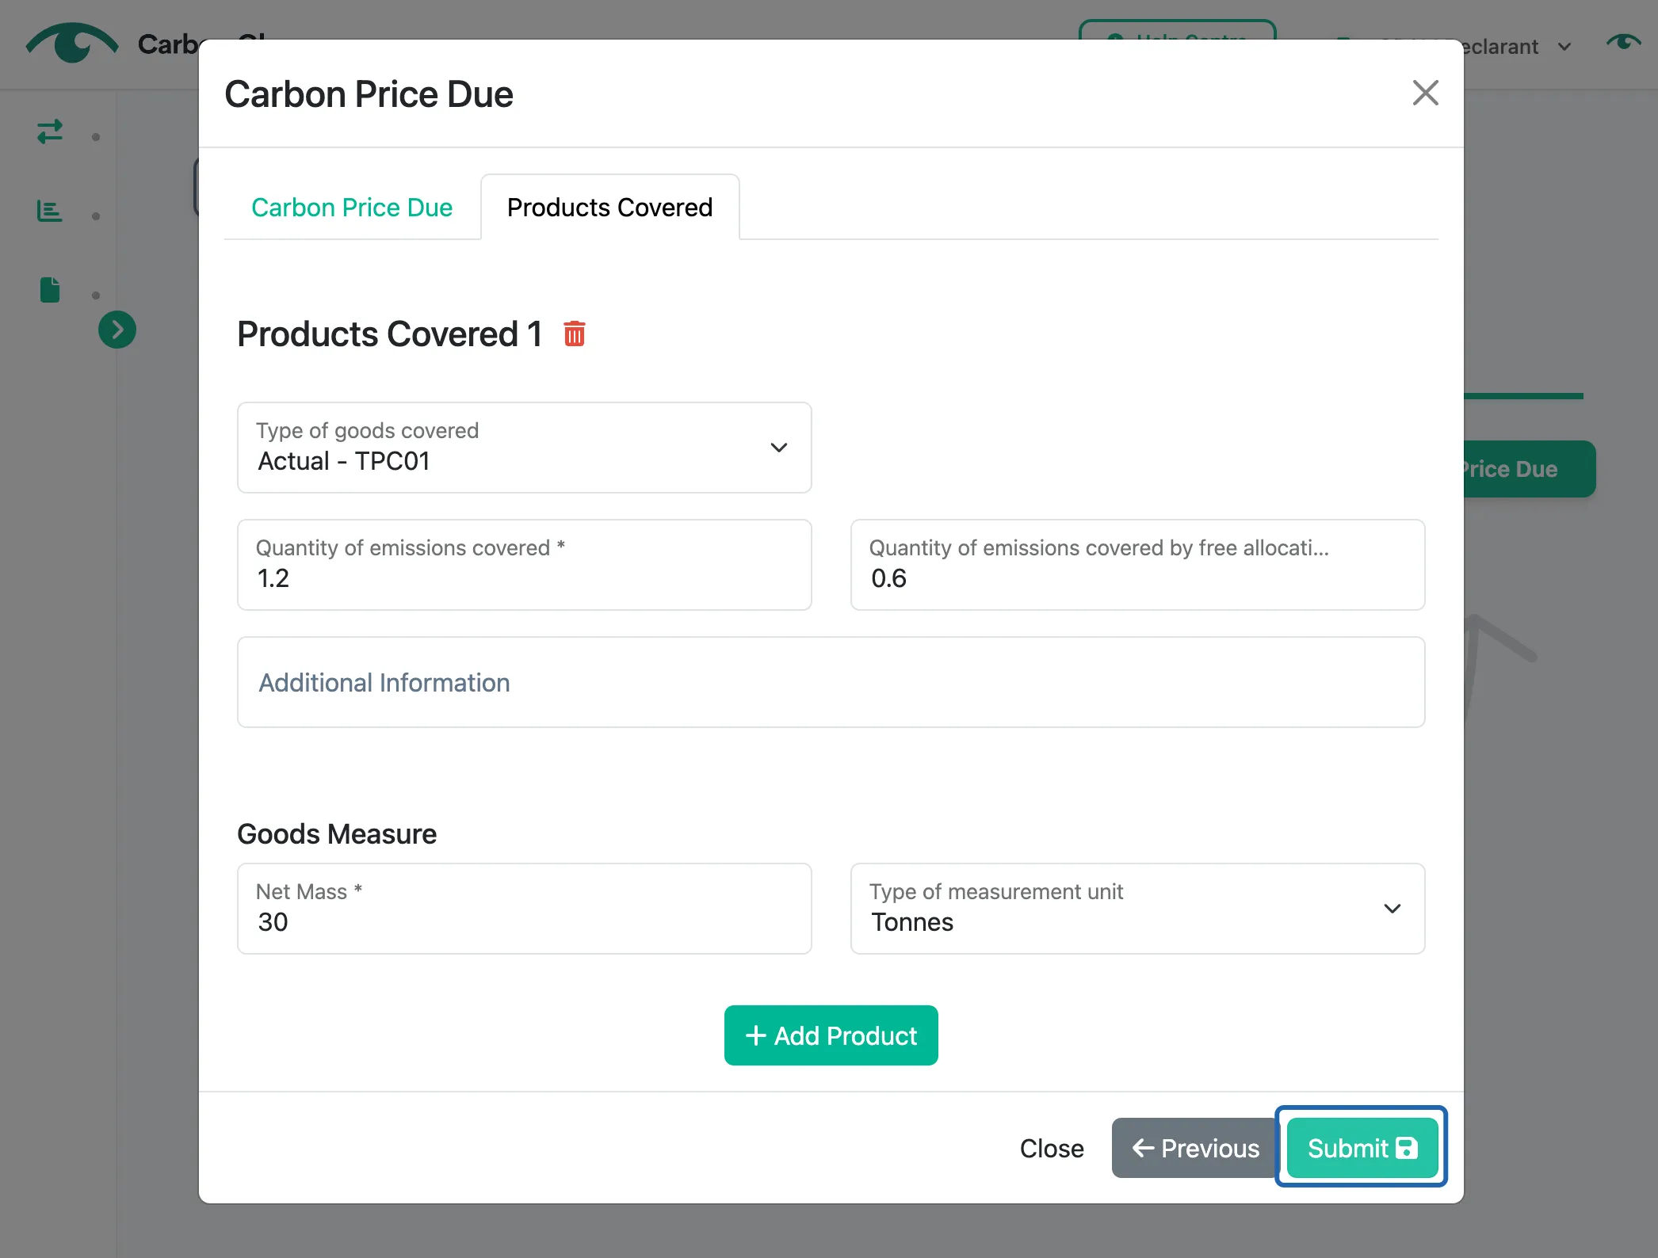Click the eye logo at top left

tap(71, 43)
